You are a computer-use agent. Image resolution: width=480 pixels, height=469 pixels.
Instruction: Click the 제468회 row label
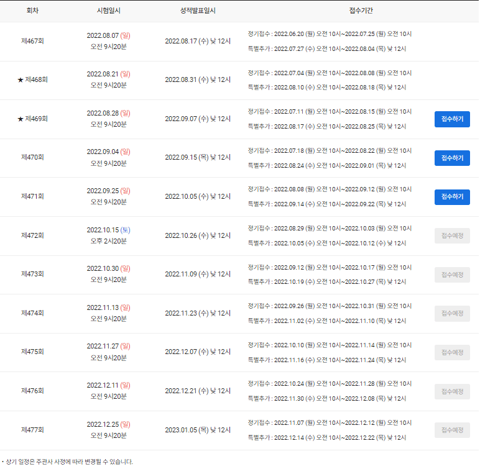36,80
